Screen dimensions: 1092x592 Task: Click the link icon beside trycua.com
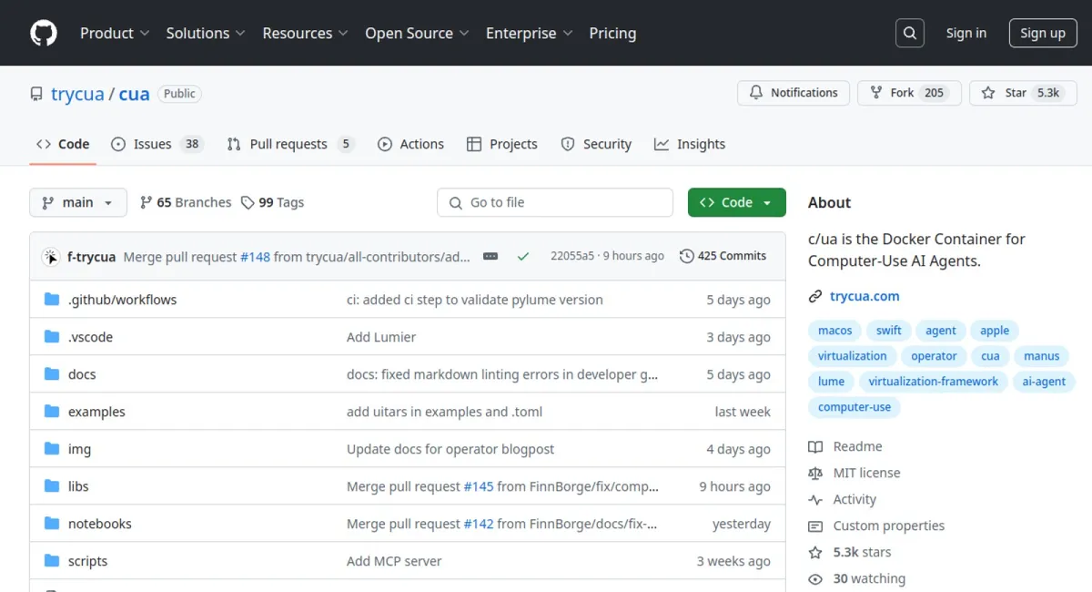pos(815,296)
